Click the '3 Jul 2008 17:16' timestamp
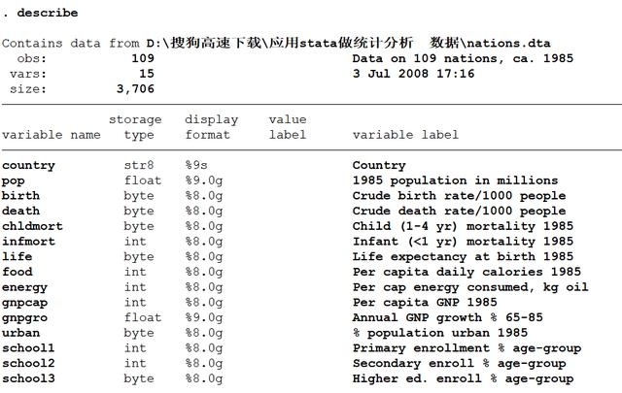Screen dimensions: 622x393 pyautogui.click(x=413, y=74)
